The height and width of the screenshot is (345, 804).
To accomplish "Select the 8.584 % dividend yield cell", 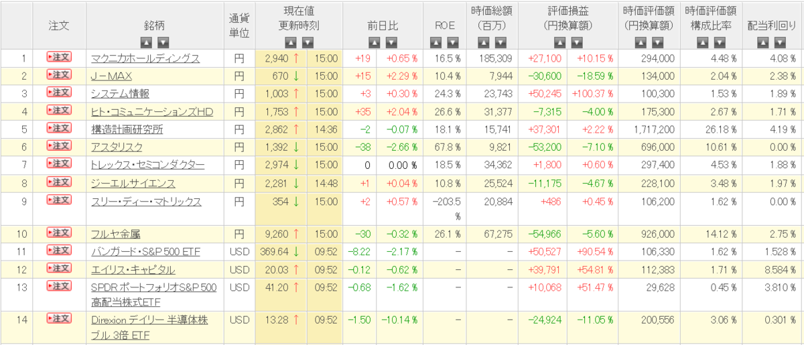I will [773, 270].
